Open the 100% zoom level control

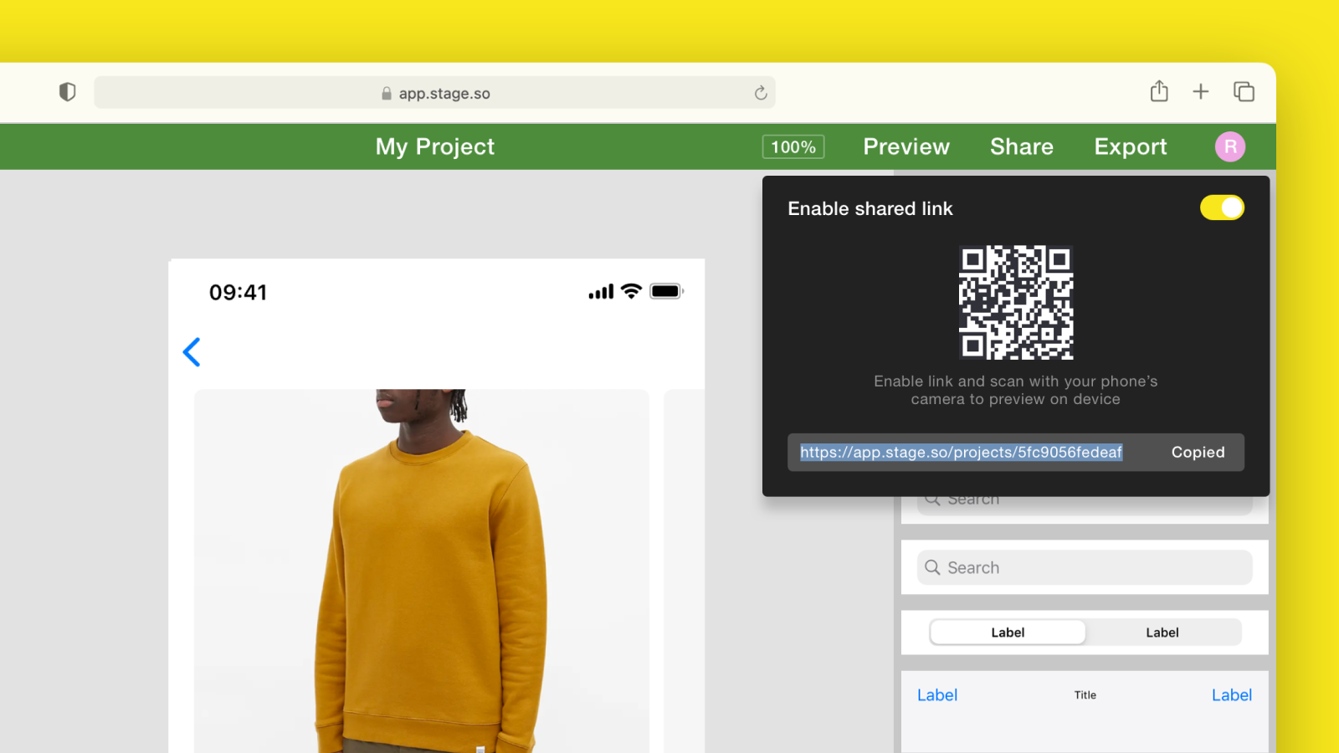[793, 146]
